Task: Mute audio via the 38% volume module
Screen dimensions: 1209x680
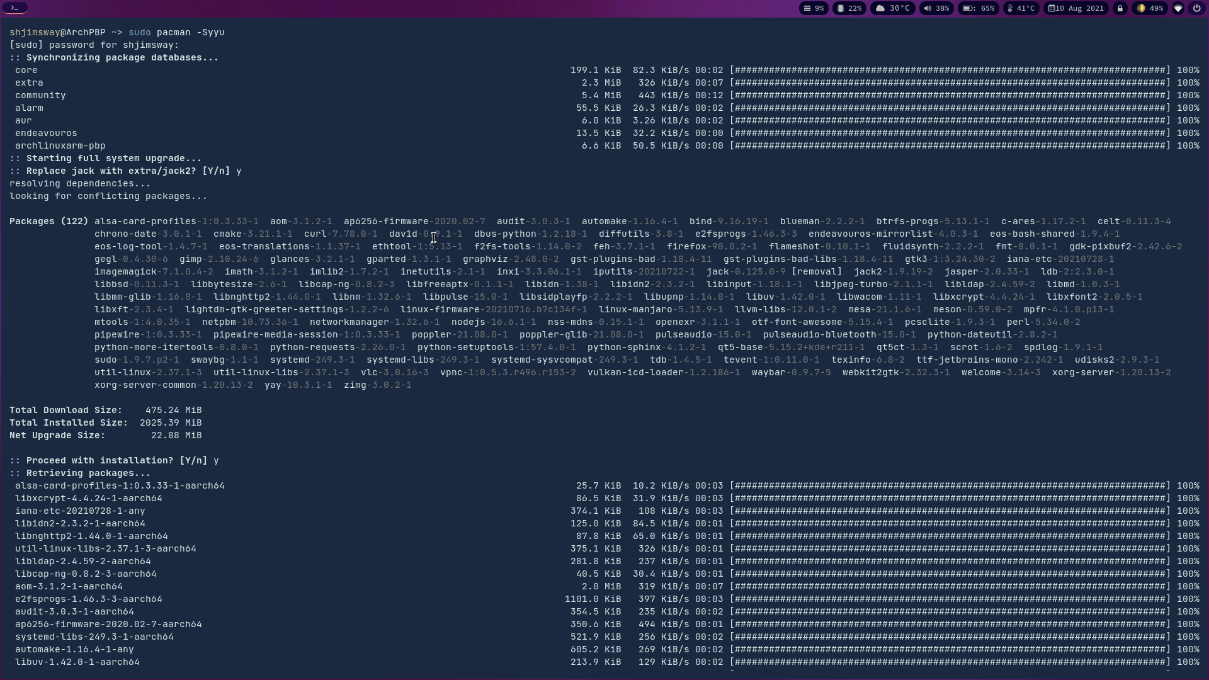Action: click(936, 8)
